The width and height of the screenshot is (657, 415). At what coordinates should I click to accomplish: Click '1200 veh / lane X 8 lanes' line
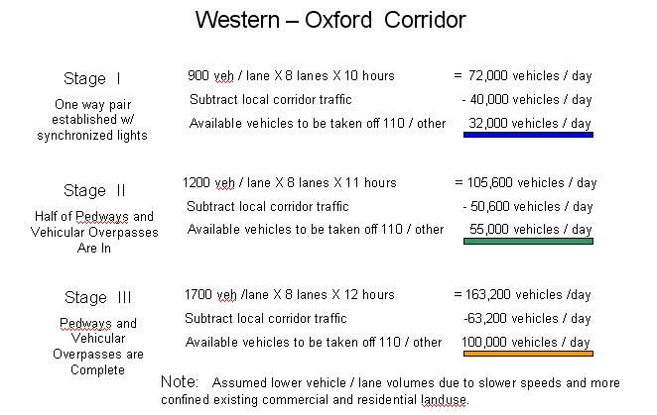289,183
